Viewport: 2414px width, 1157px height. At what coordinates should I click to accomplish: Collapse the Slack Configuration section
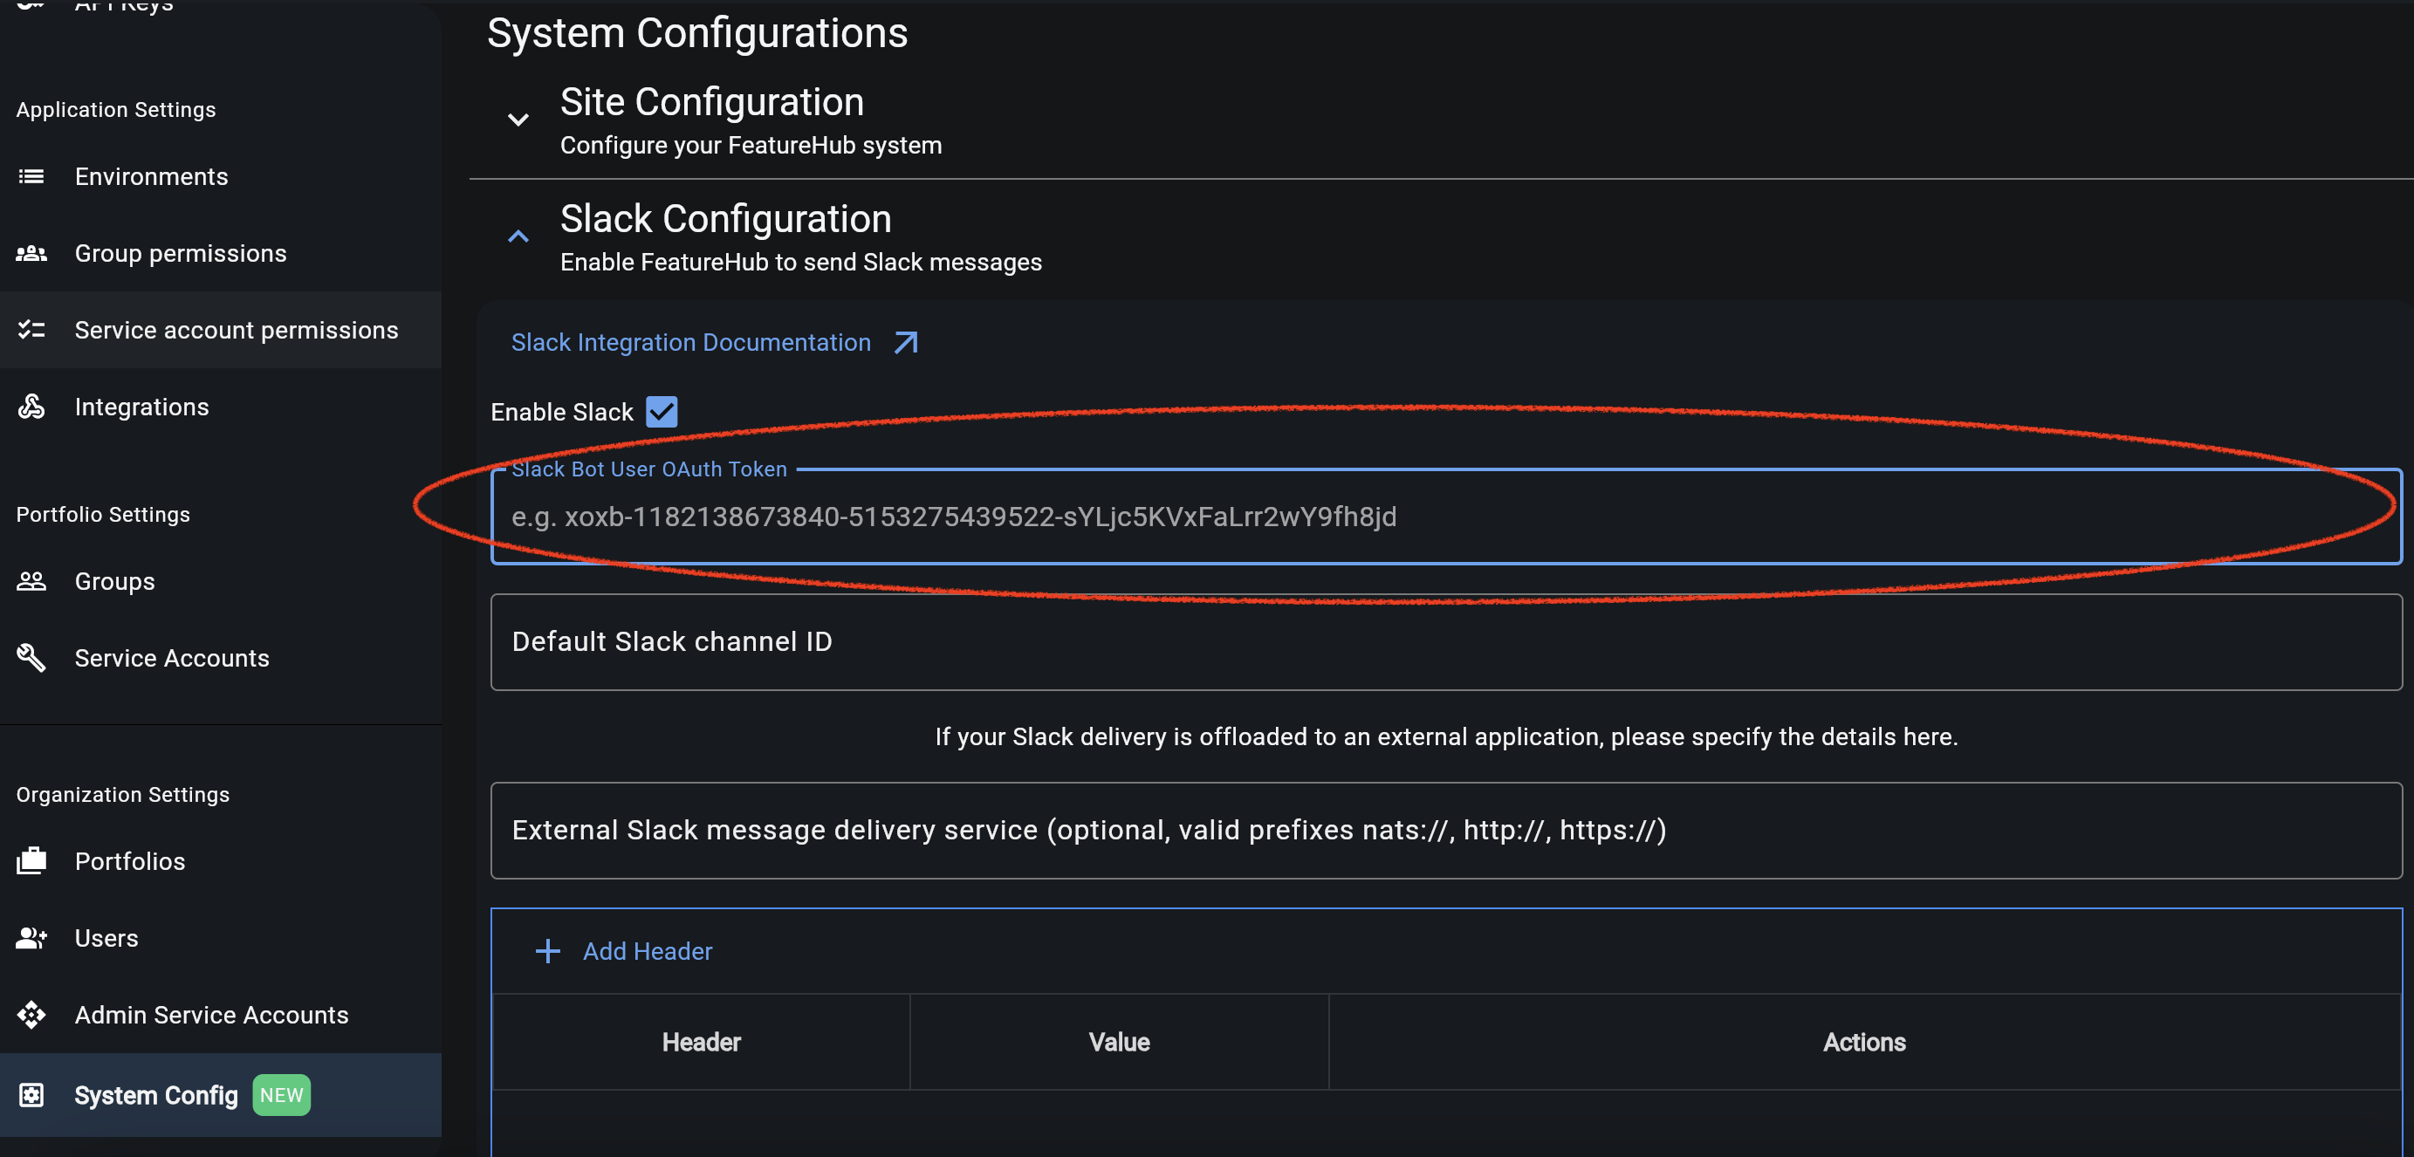(x=518, y=236)
